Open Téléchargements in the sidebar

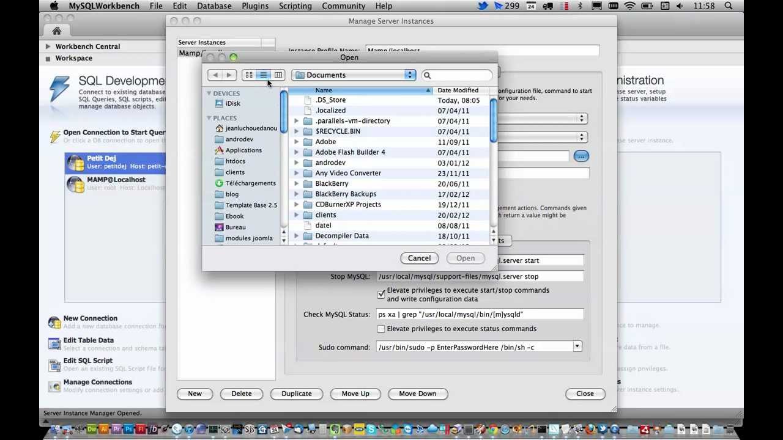click(x=245, y=183)
